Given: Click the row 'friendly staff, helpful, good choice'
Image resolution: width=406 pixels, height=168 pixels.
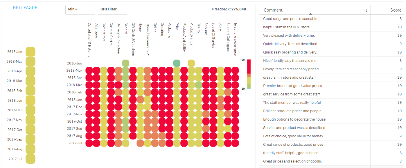Looking at the screenshot, I should [x=290, y=153].
